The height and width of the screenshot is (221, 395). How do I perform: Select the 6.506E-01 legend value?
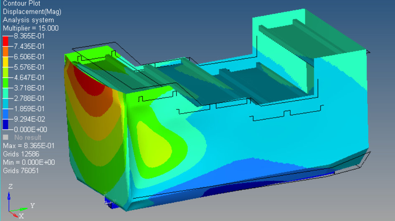[x=29, y=57]
